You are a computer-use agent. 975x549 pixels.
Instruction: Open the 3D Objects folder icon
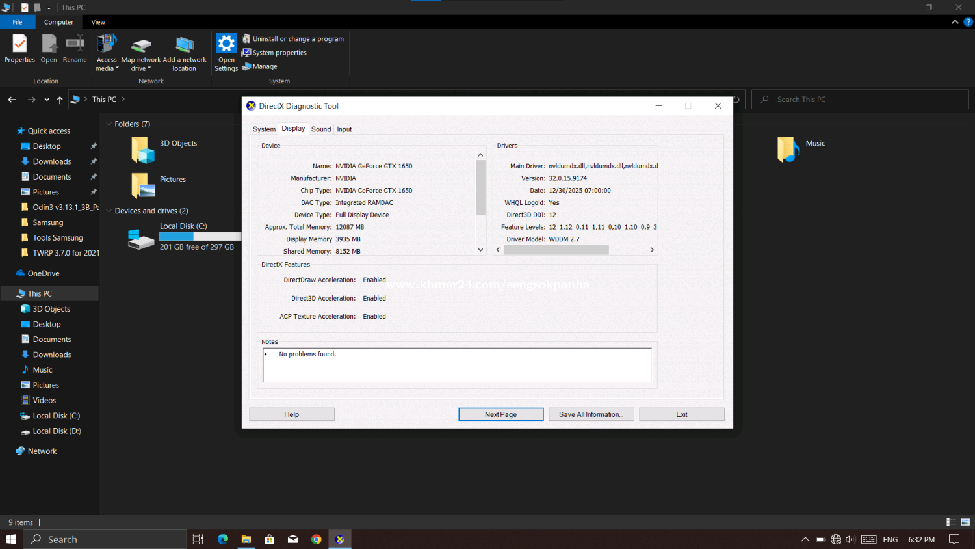click(143, 150)
